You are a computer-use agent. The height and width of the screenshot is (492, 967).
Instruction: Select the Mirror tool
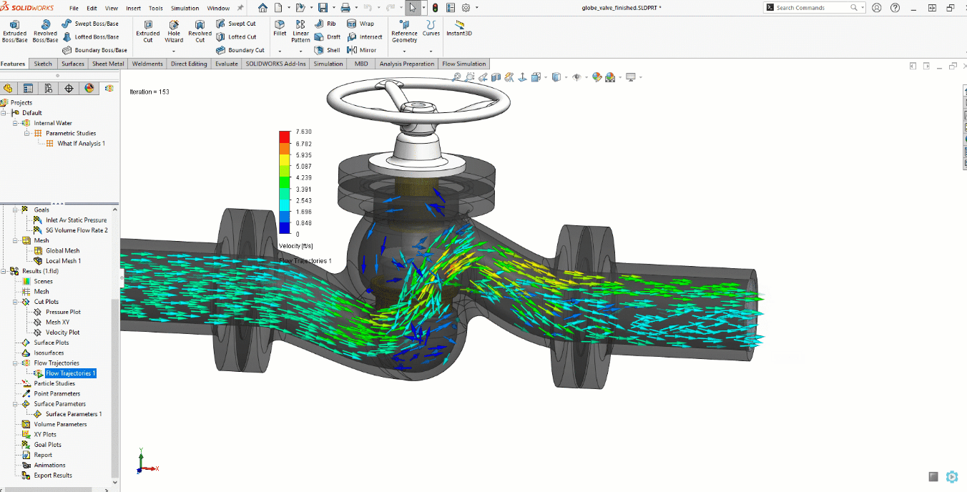[x=362, y=50]
